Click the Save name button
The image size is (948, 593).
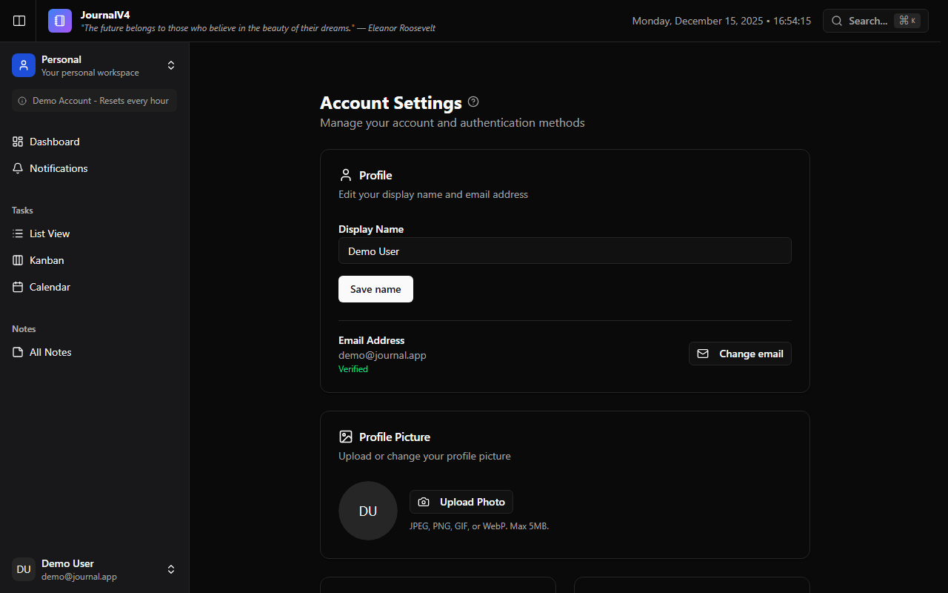(375, 289)
